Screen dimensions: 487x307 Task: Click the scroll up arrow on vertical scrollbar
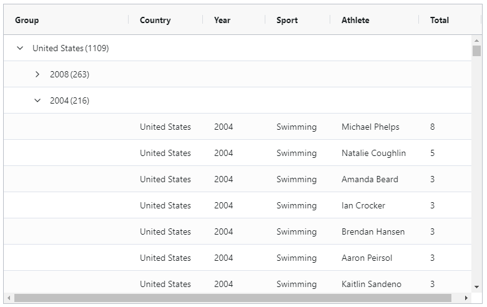(x=476, y=40)
